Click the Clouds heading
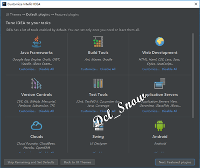 click(x=36, y=136)
